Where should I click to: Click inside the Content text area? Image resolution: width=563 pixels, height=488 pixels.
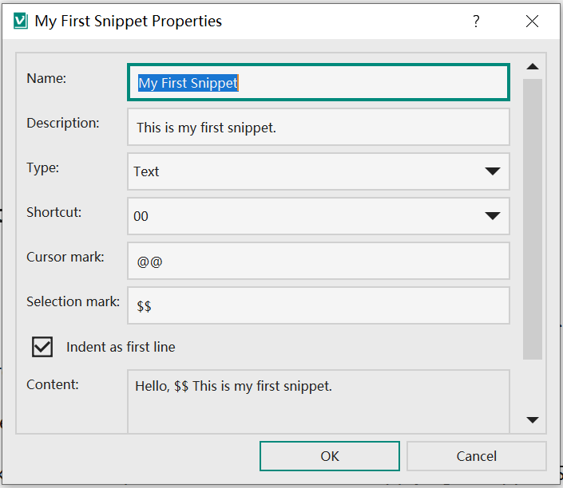tap(319, 402)
